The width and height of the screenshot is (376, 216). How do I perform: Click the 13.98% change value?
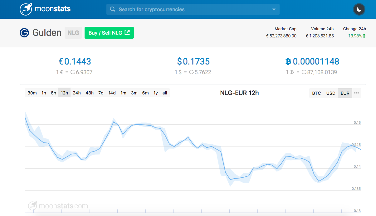[x=355, y=36]
